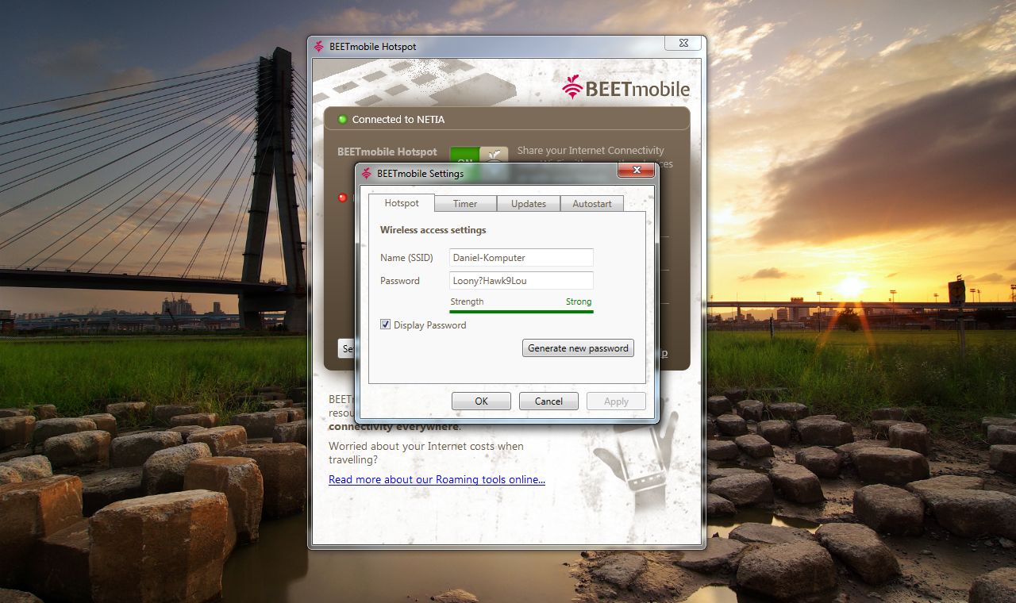Click the 'Display Password' label text
The height and width of the screenshot is (603, 1016).
pos(429,325)
